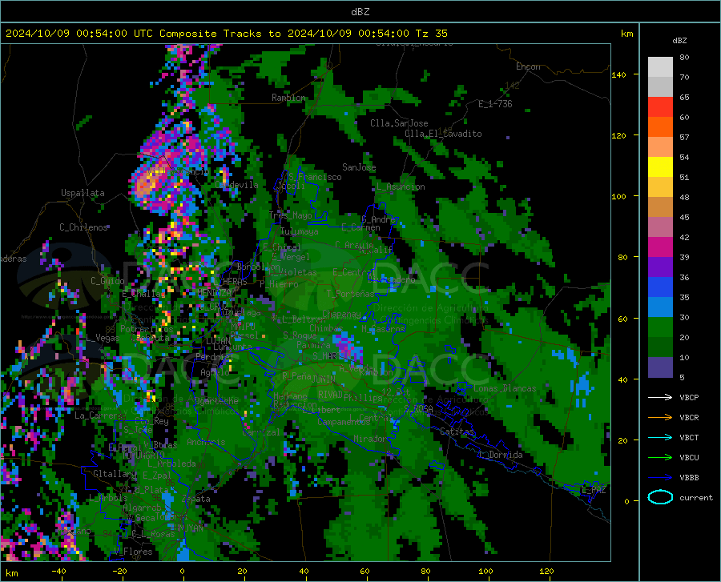This screenshot has height=582, width=721.
Task: Click the green VBCU arrow in legend
Action: (x=660, y=457)
